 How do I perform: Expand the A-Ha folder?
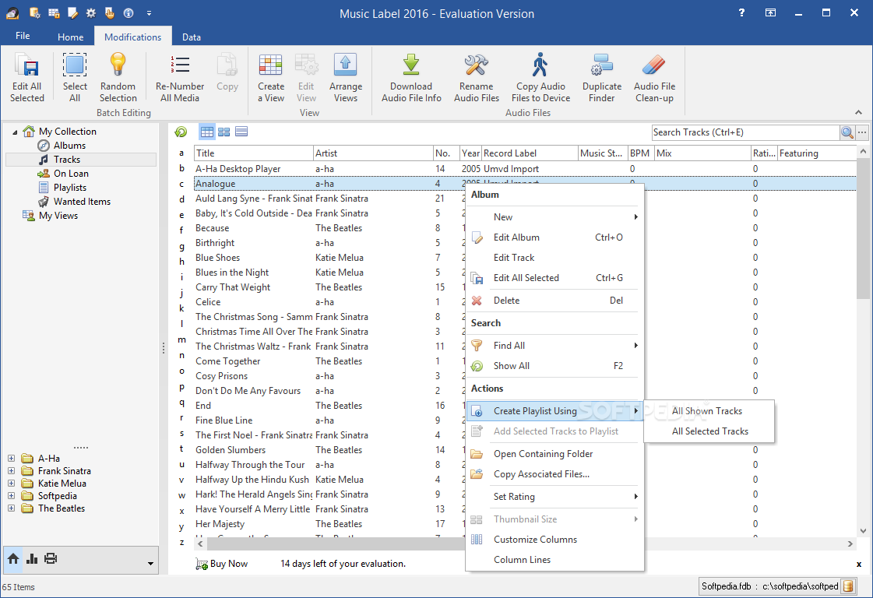[x=11, y=459]
